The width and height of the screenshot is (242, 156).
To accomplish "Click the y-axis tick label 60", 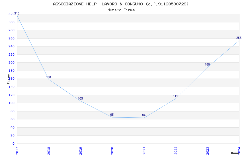I will 12,119.
